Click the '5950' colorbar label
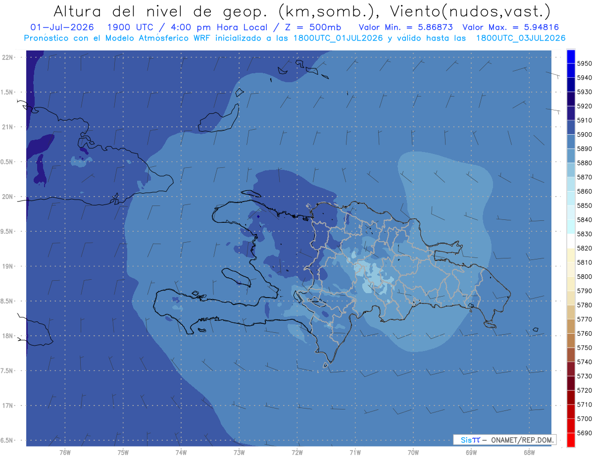Viewport: 594px width, 459px height. 584,63
